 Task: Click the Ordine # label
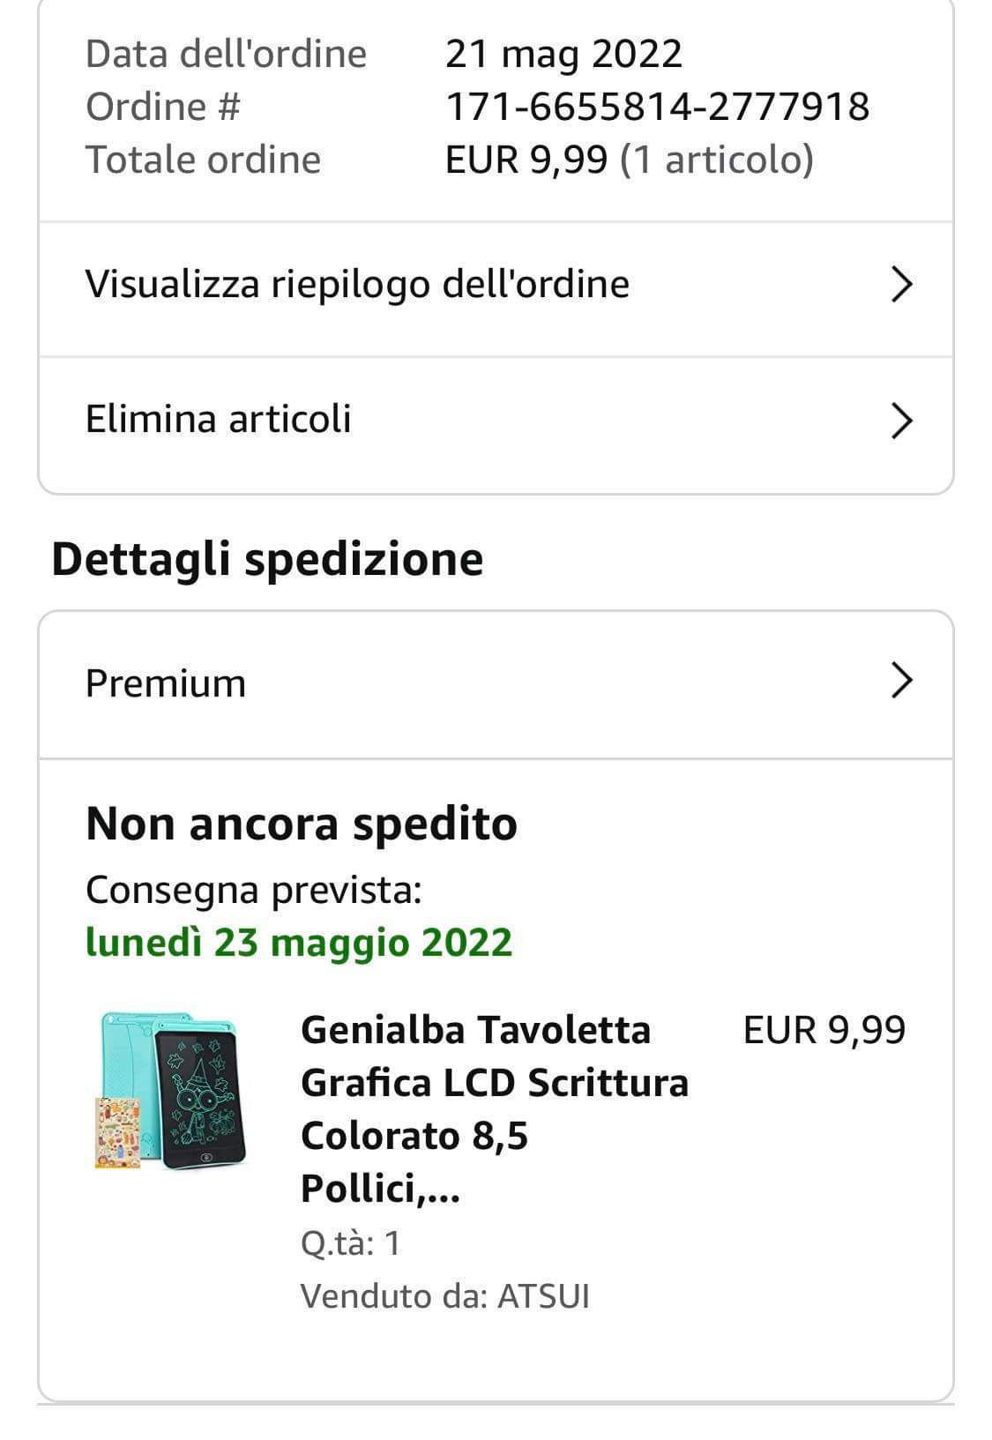163,107
